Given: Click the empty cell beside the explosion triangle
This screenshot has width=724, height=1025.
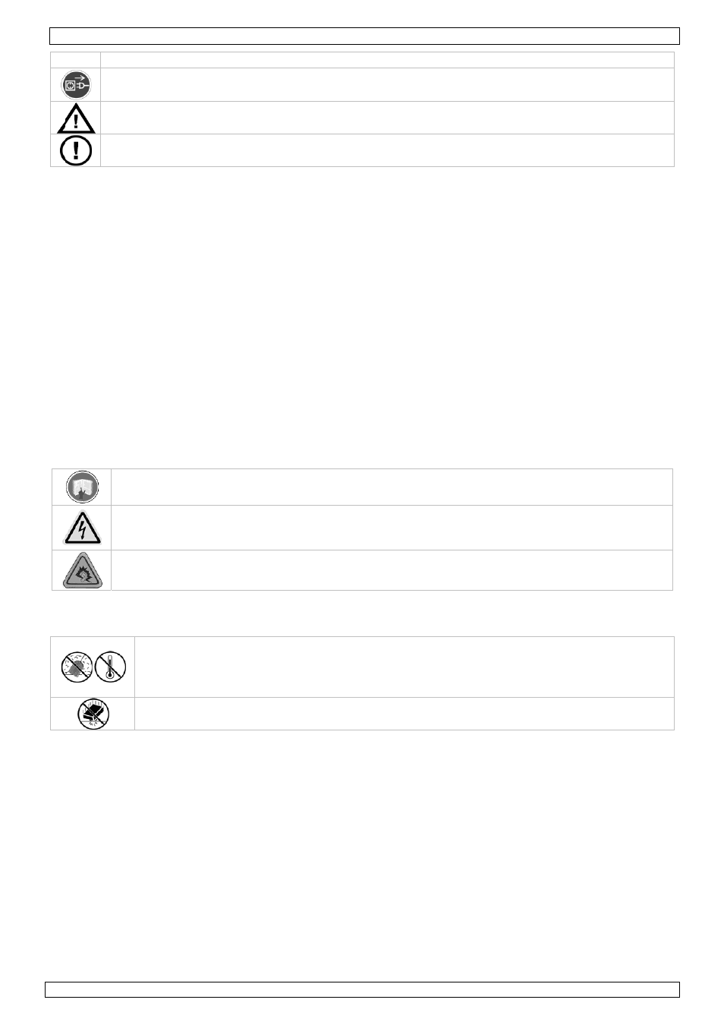Looking at the screenshot, I should pyautogui.click(x=392, y=570).
